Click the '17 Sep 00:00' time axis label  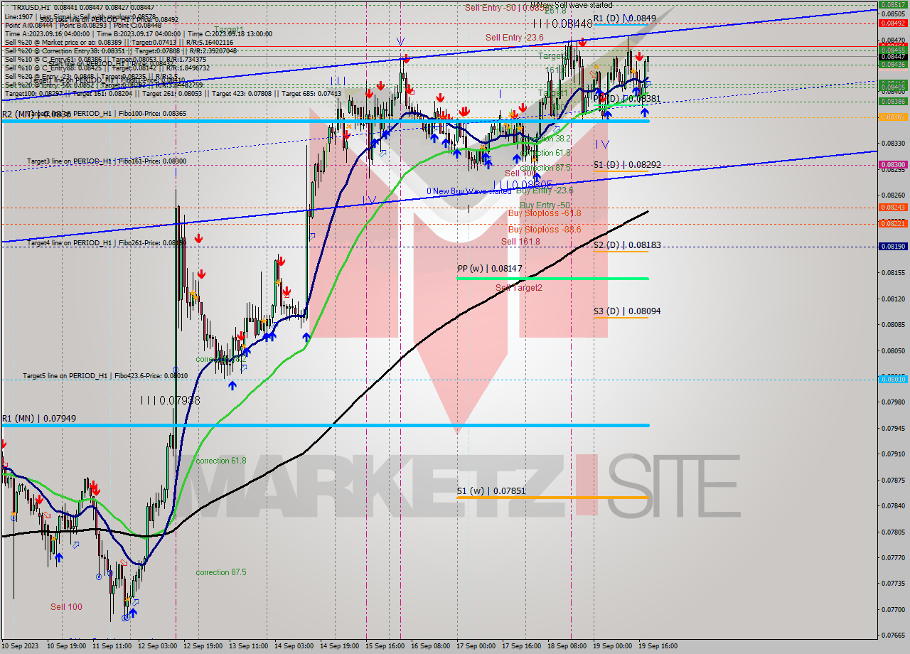[476, 646]
